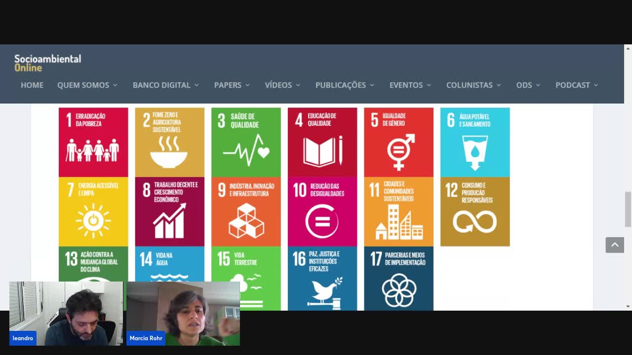Select SDG 13 Ação Contra a Mudança do Clima tile
The image size is (632, 355).
[x=93, y=264]
